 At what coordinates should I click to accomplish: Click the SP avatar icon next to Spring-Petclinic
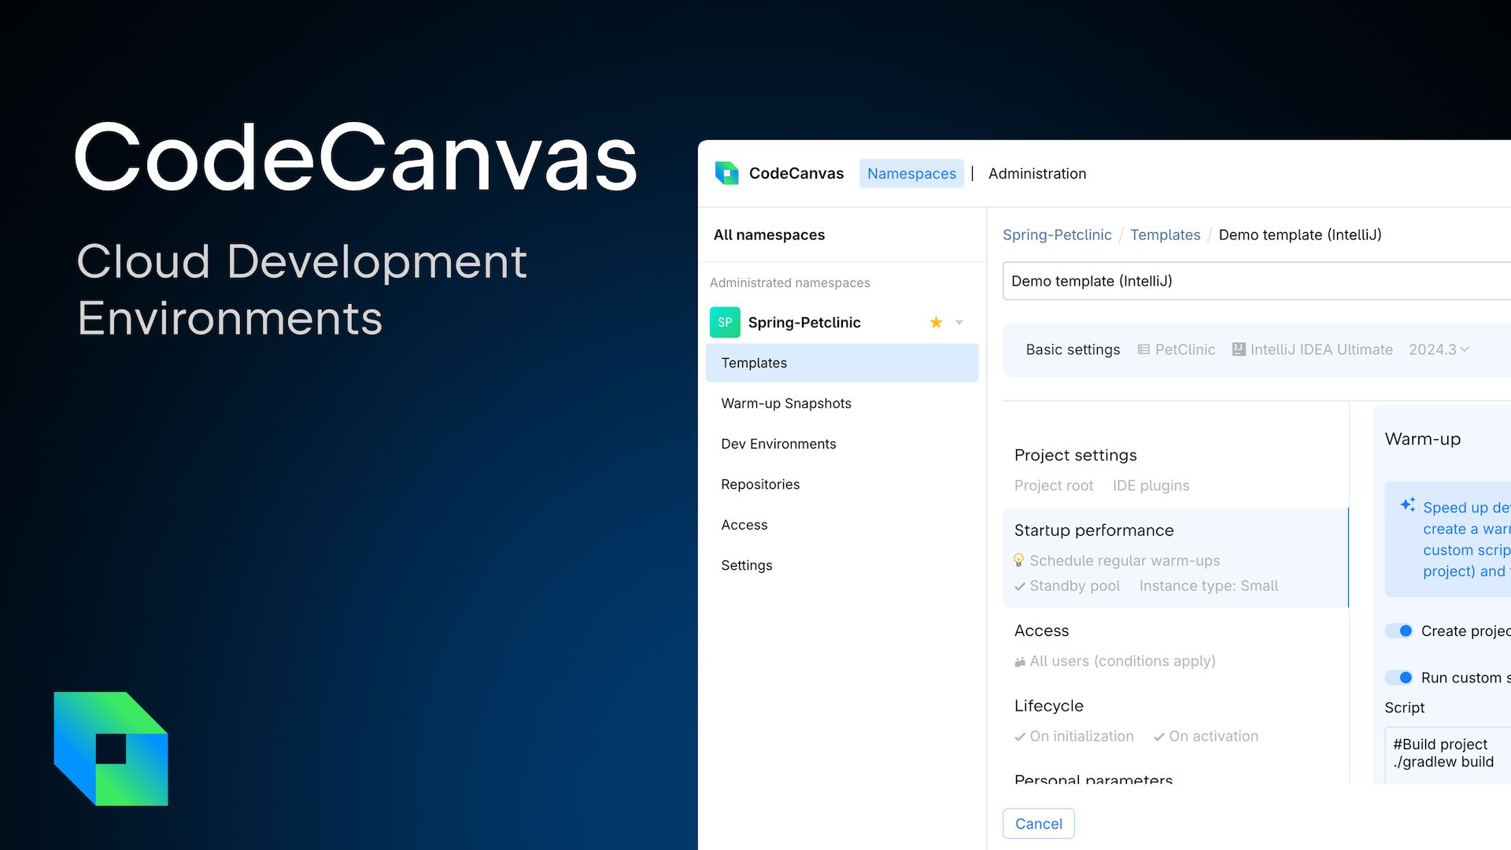point(724,322)
